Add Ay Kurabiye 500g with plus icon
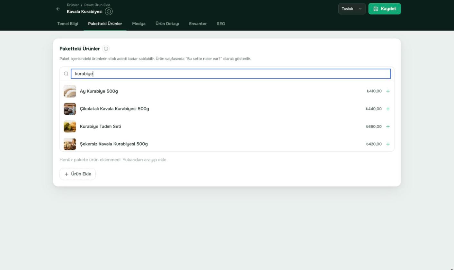The width and height of the screenshot is (454, 270). [x=388, y=91]
